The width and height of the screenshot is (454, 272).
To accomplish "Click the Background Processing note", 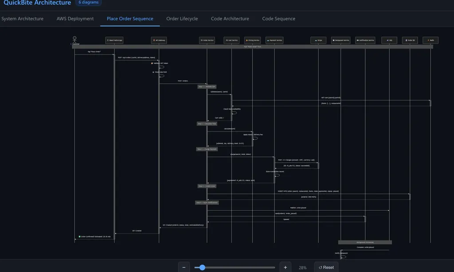I will click(365, 242).
